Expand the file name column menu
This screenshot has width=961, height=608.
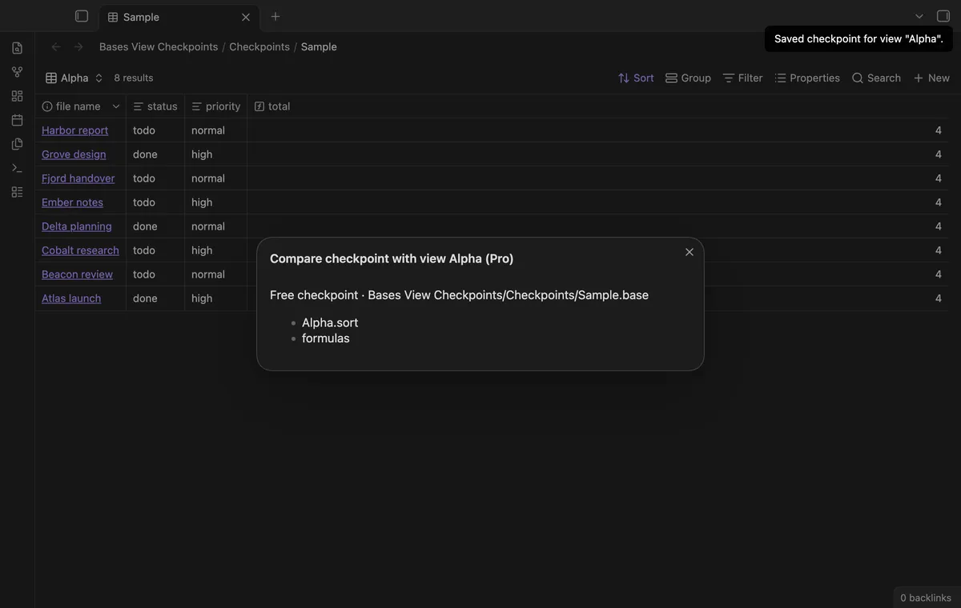116,106
